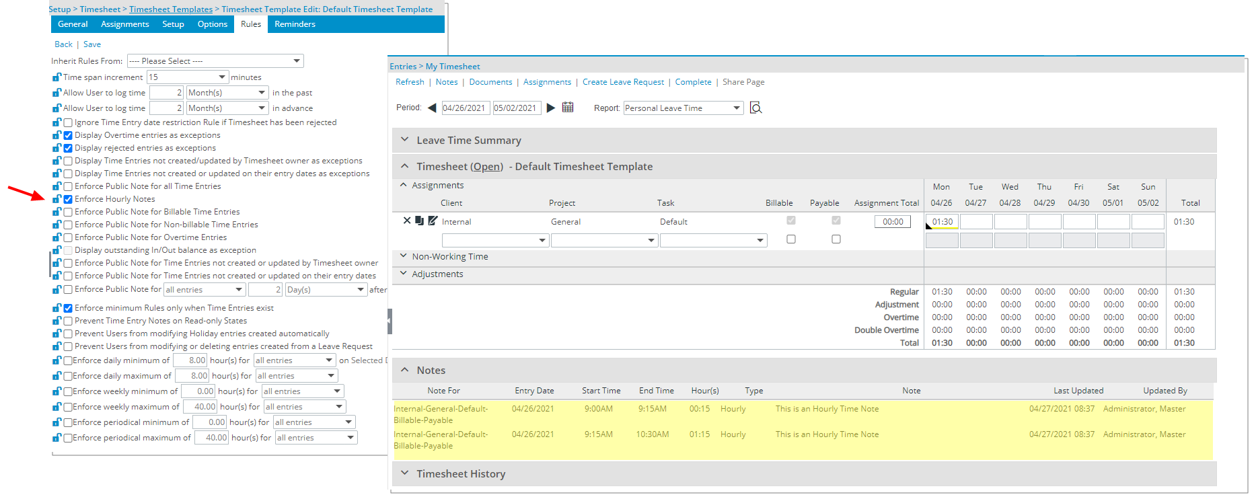Check Enforce daily minimum of hours
The image size is (1256, 501).
pos(68,361)
